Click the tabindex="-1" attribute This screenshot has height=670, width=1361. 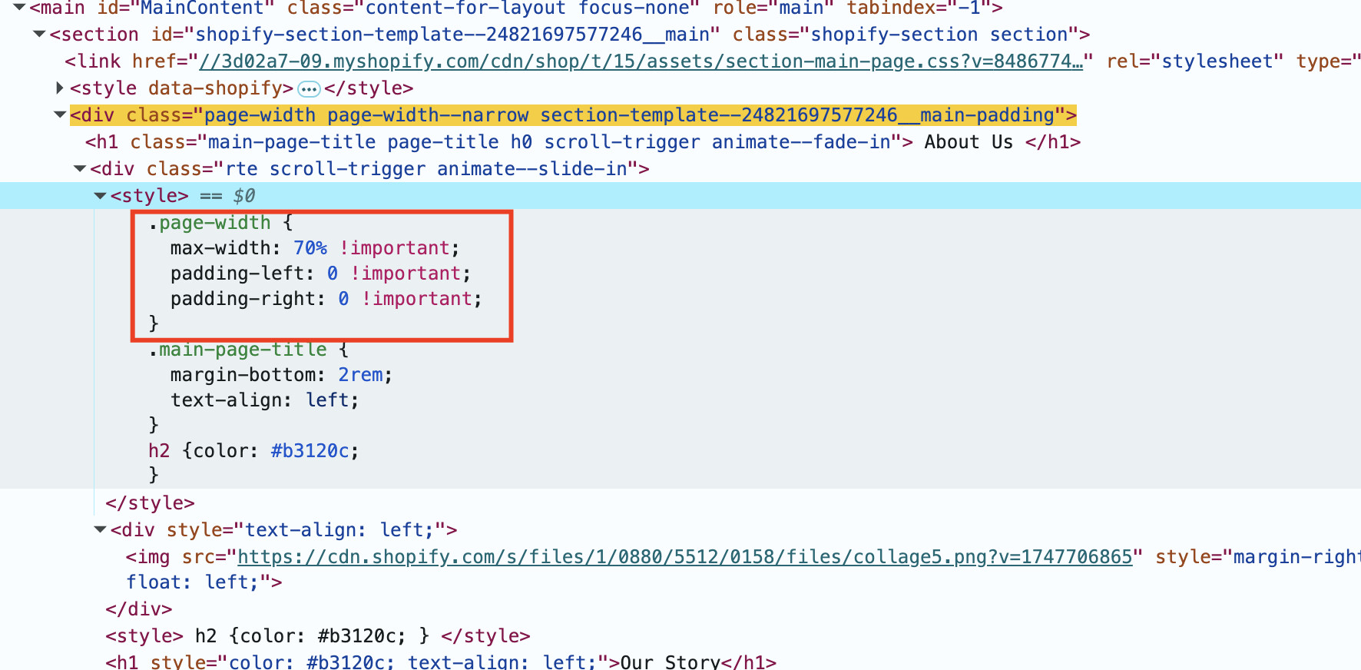pos(919,8)
